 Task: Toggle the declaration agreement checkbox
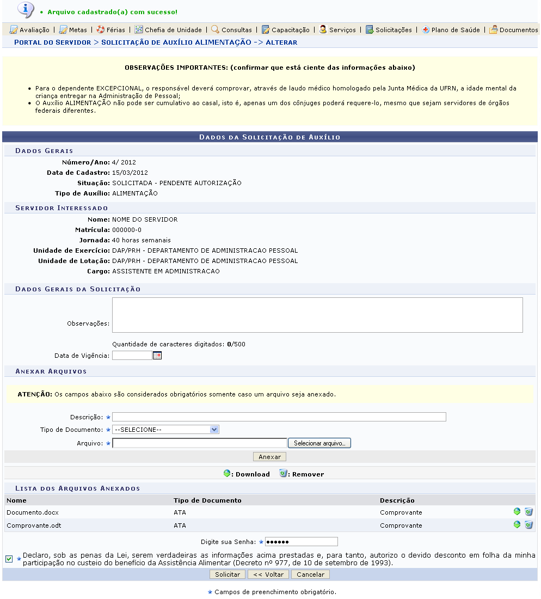(x=9, y=559)
